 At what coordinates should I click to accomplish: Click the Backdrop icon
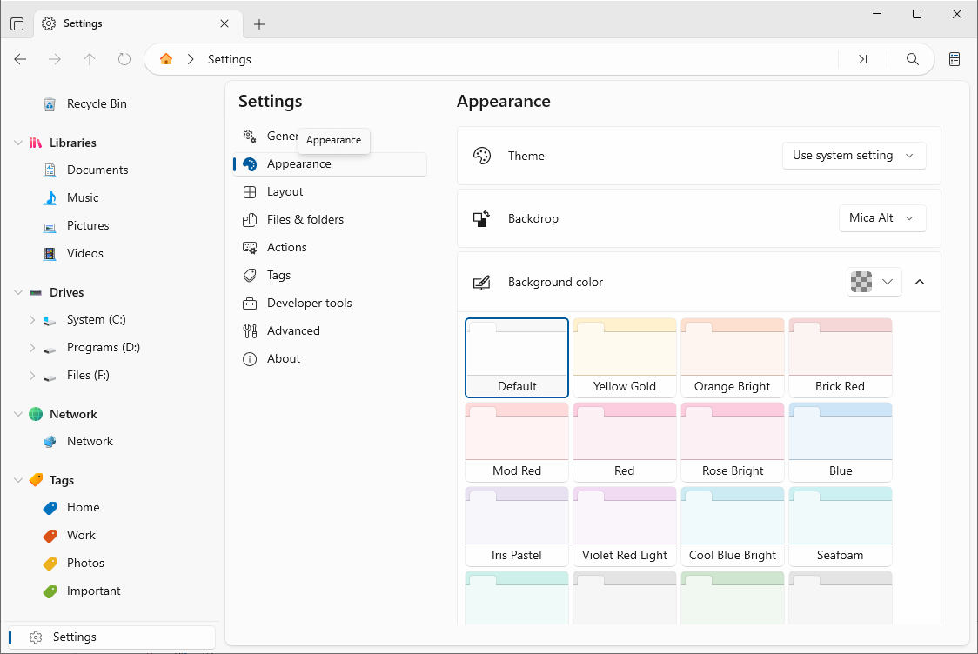[482, 219]
